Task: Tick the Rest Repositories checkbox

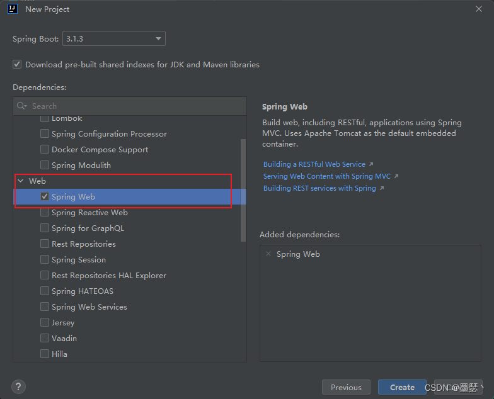Action: (45, 244)
